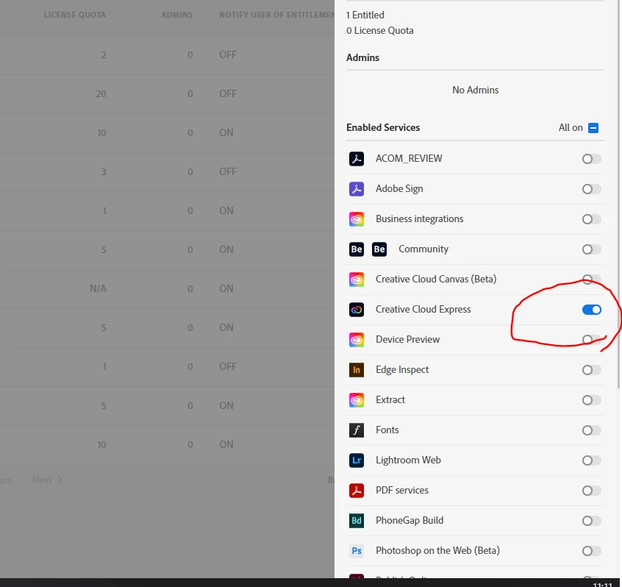Click the Admins column header
The width and height of the screenshot is (622, 587).
pyautogui.click(x=177, y=15)
